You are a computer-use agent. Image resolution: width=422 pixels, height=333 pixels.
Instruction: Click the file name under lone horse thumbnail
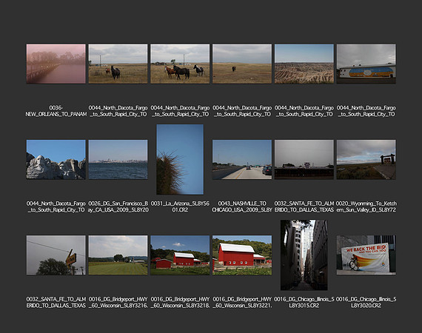[242, 111]
